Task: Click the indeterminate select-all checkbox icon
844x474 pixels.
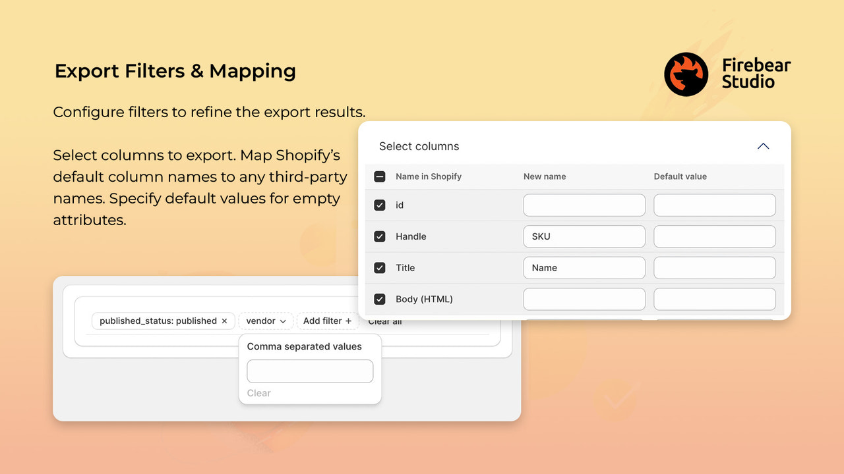Action: (x=380, y=176)
